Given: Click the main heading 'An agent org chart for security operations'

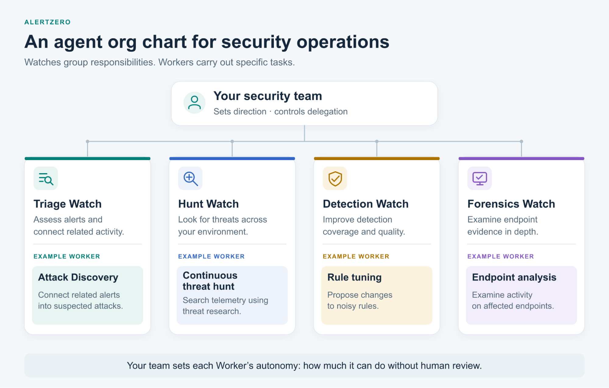Looking at the screenshot, I should [207, 42].
